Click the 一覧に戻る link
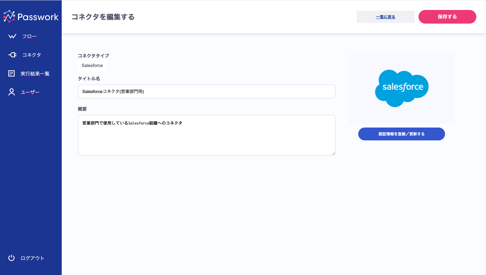 (385, 17)
